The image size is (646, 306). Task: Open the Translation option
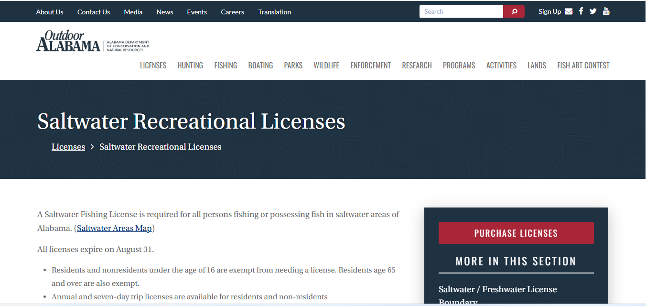pyautogui.click(x=275, y=12)
